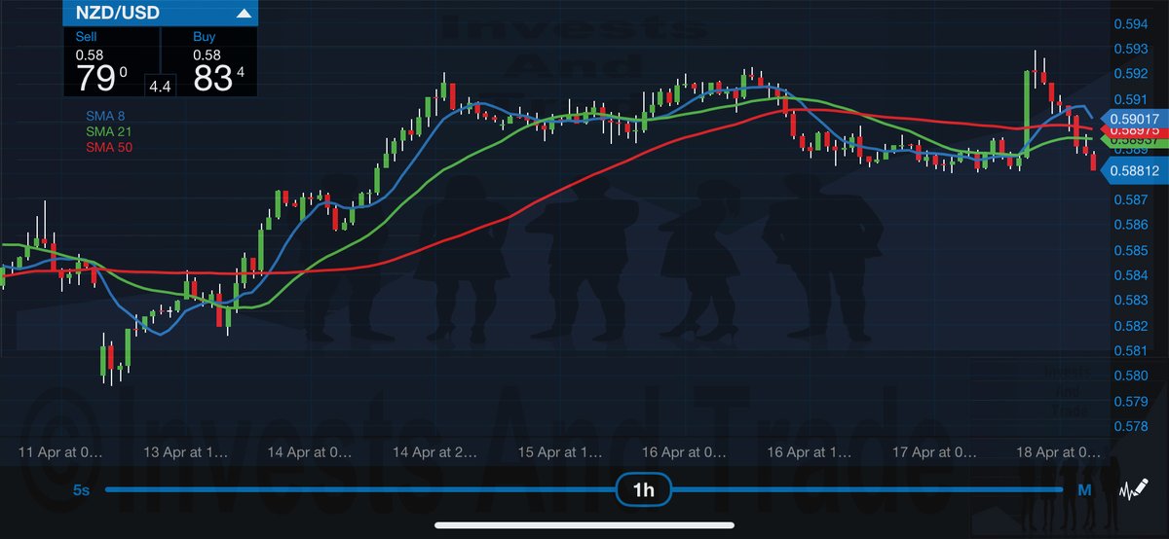The height and width of the screenshot is (539, 1169).
Task: Click the 0.592 price axis label
Action: tap(1129, 74)
